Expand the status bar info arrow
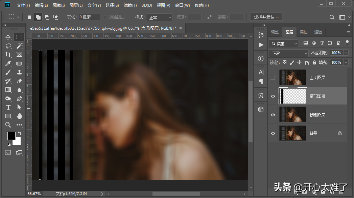The image size is (354, 198). click(102, 194)
